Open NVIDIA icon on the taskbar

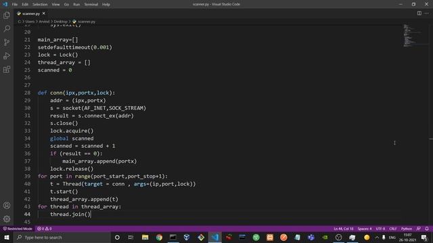pos(325,237)
